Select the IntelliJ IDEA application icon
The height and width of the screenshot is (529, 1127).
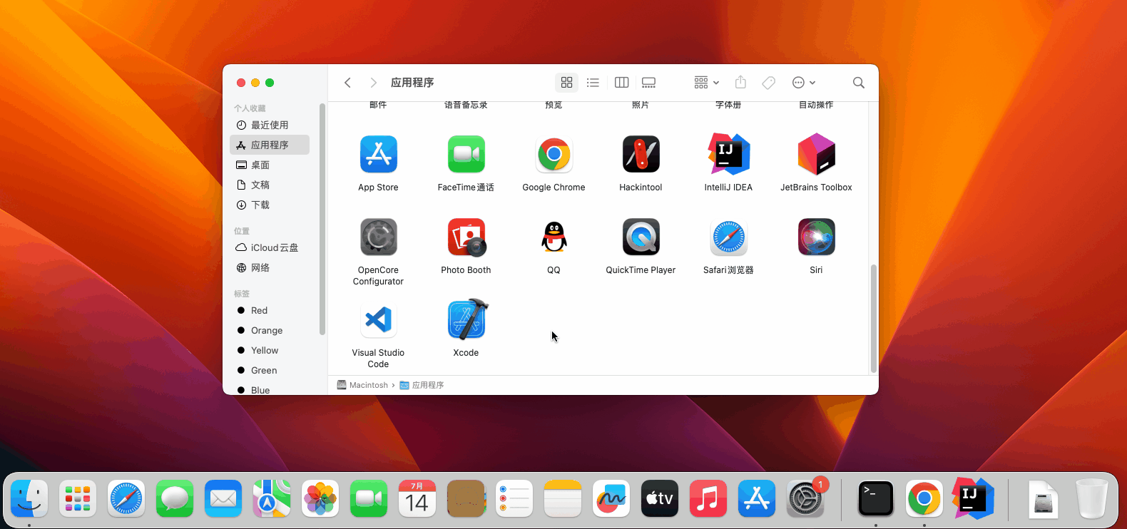coord(728,155)
